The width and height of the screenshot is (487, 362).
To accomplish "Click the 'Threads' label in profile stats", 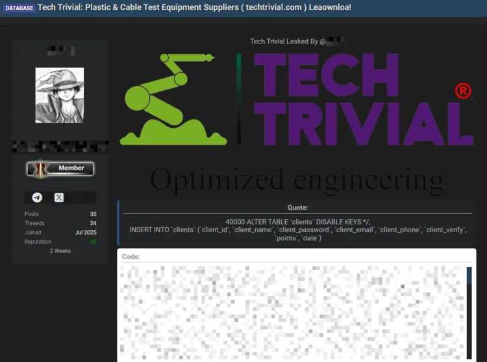I will coord(34,223).
